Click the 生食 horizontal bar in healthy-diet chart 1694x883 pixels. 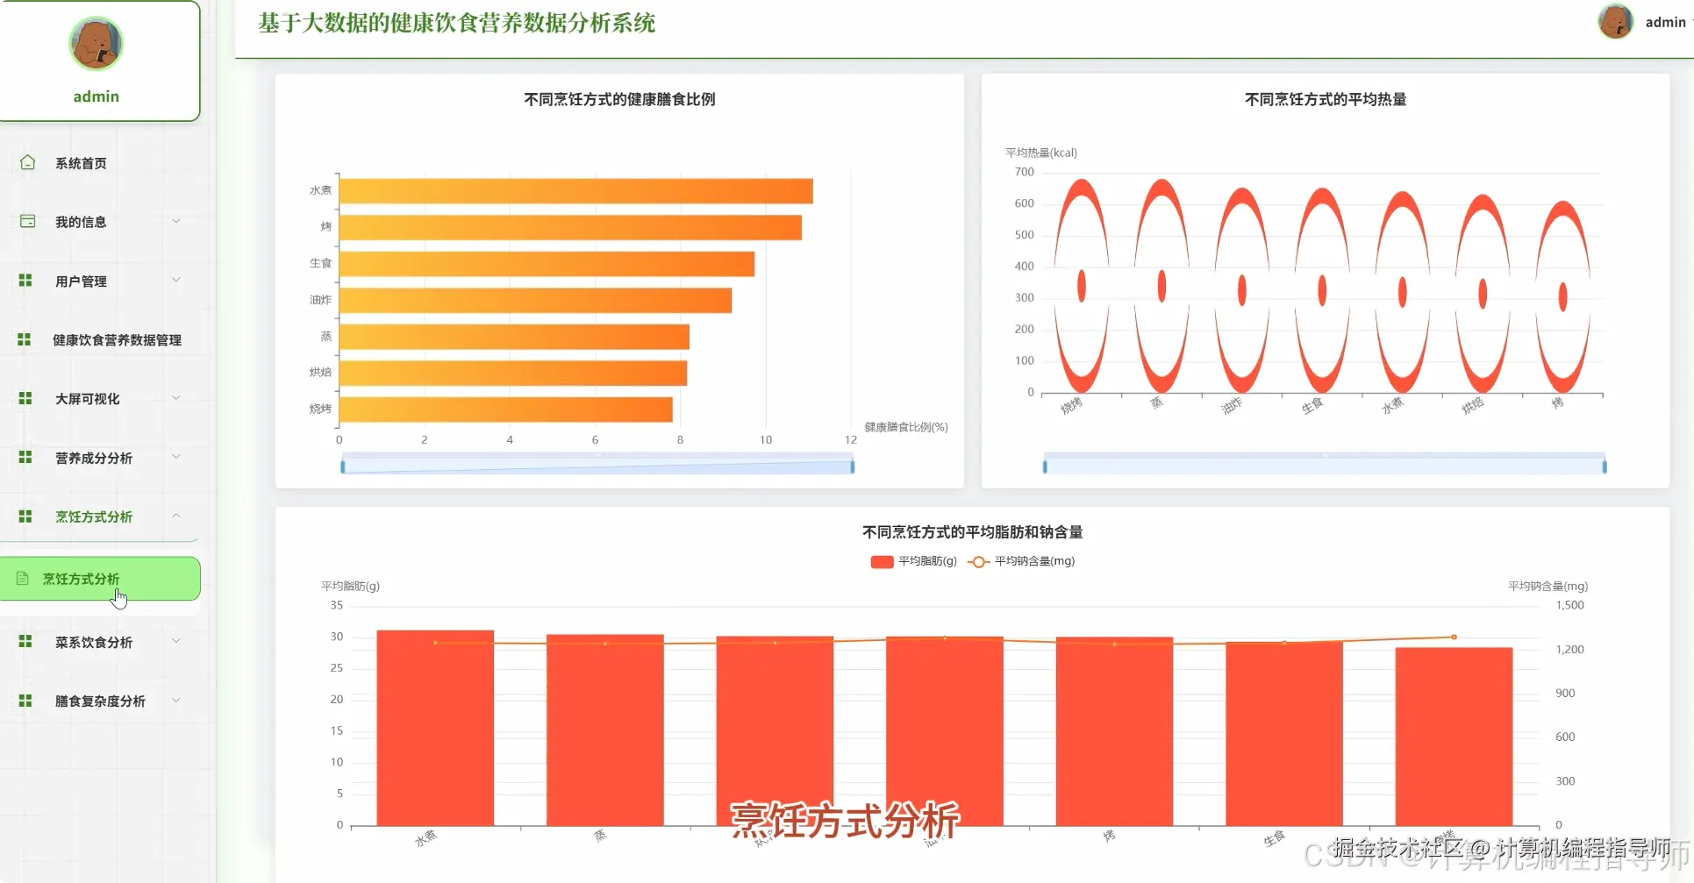coord(547,264)
